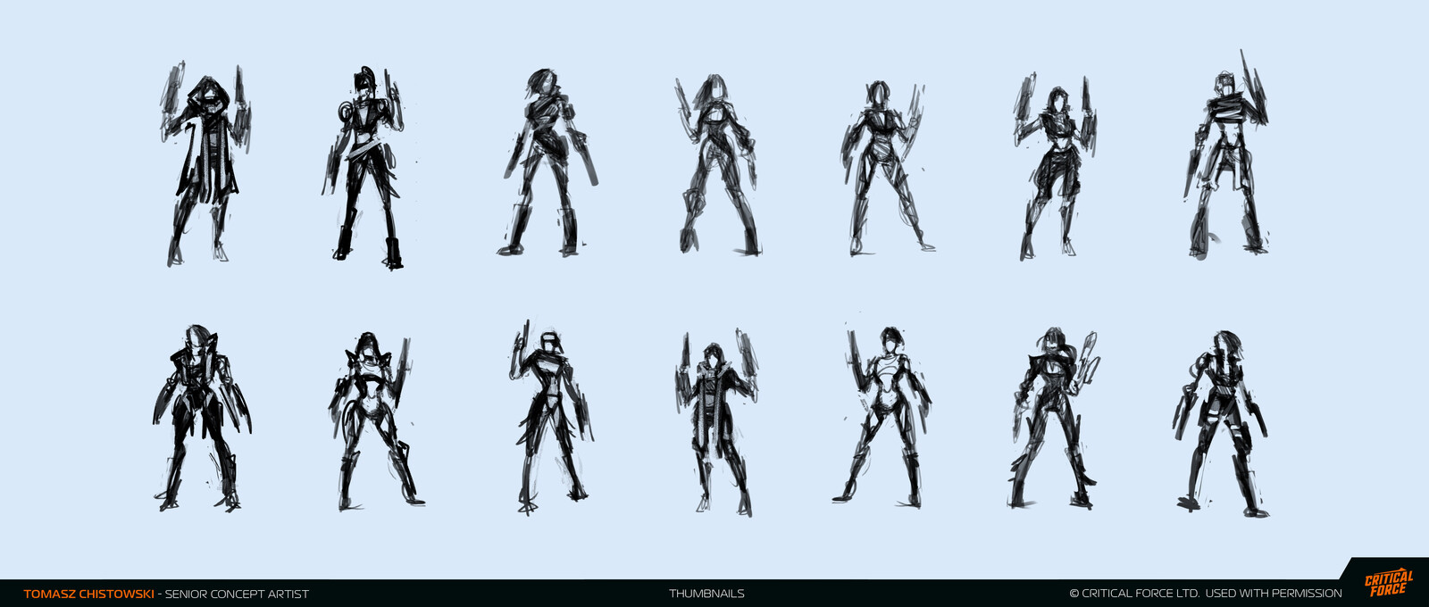Select the last sketch in the top row

pyautogui.click(x=1227, y=155)
